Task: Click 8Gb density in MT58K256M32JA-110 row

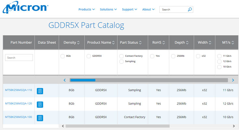Action: (x=71, y=90)
